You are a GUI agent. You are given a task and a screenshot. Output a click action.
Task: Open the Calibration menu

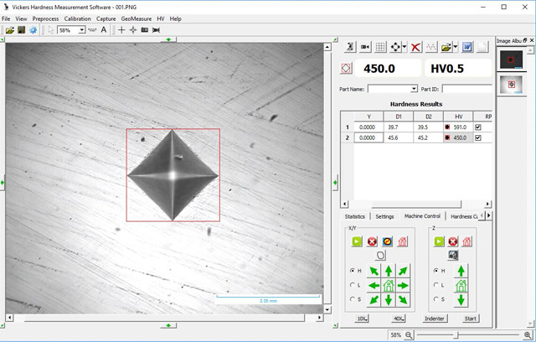78,18
